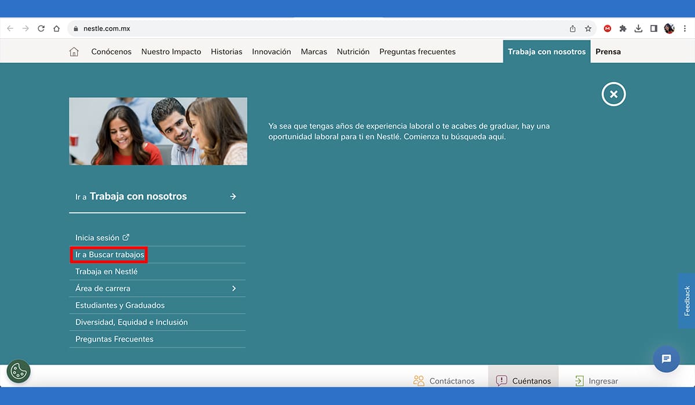Open browser downloads icon

click(638, 28)
